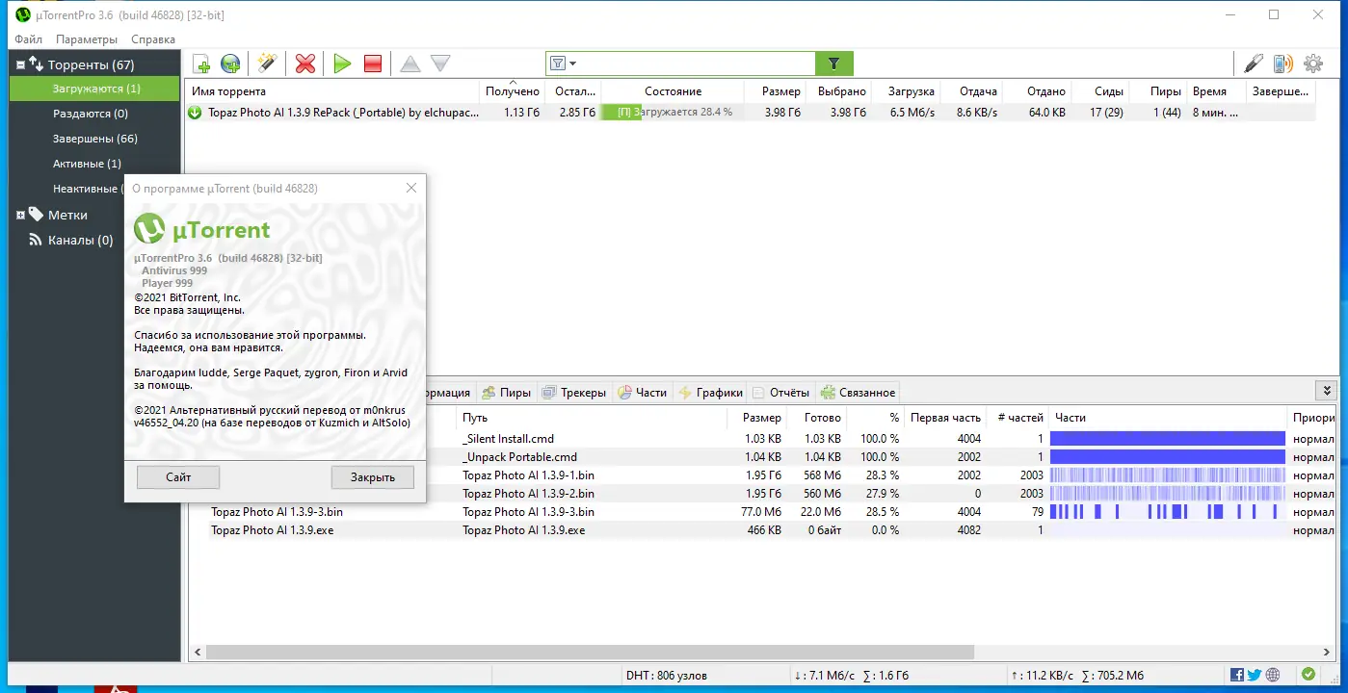This screenshot has height=693, width=1348.
Task: Select the Topaz Photo AI 1.3.9 RePack torrent row
Action: click(751, 113)
